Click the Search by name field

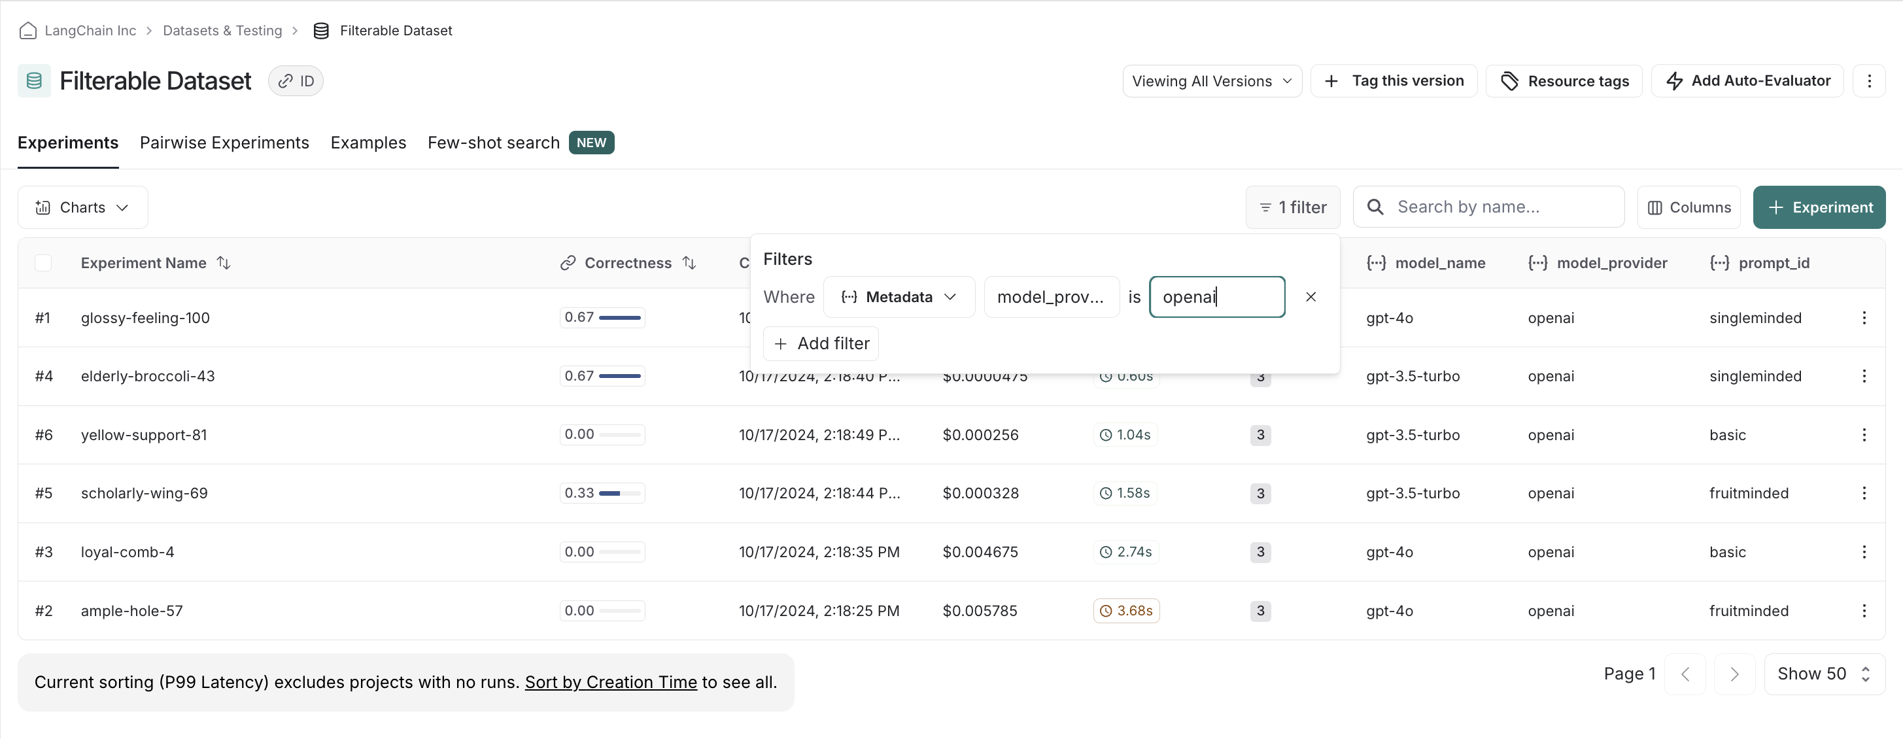(x=1500, y=208)
